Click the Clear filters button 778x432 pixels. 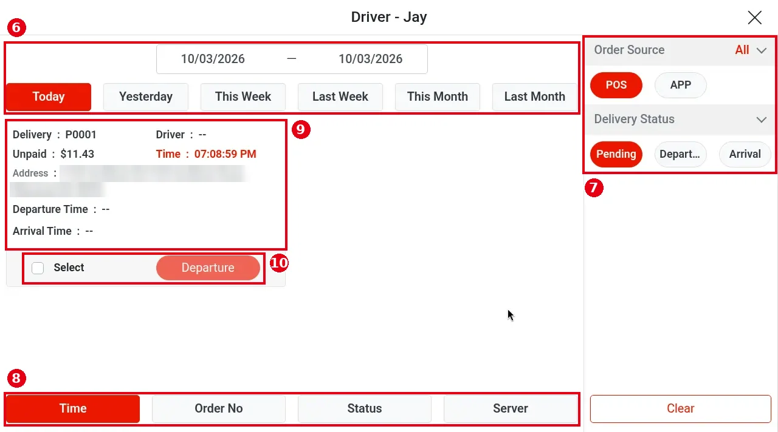681,409
